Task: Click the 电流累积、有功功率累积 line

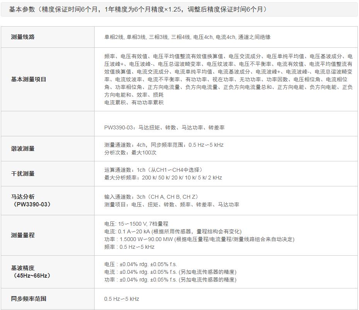Action: point(134,102)
